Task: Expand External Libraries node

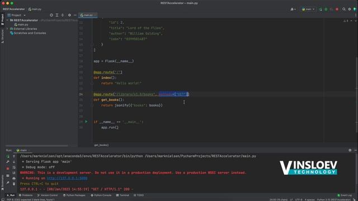Action: 7,28
